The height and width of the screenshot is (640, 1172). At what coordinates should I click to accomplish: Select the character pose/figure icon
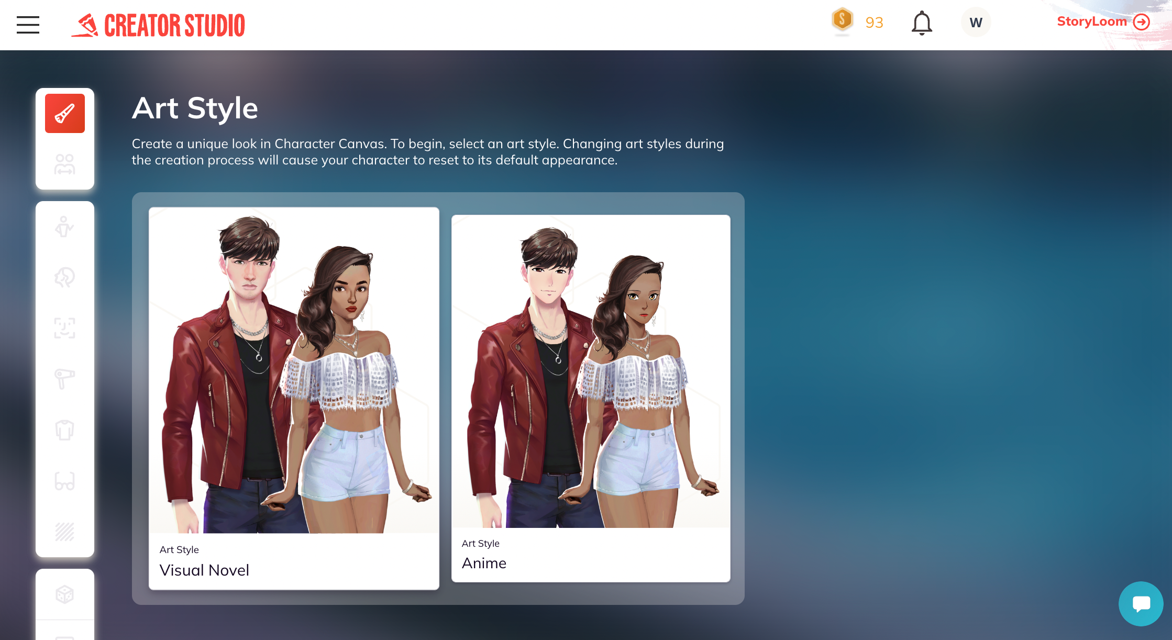pyautogui.click(x=64, y=228)
